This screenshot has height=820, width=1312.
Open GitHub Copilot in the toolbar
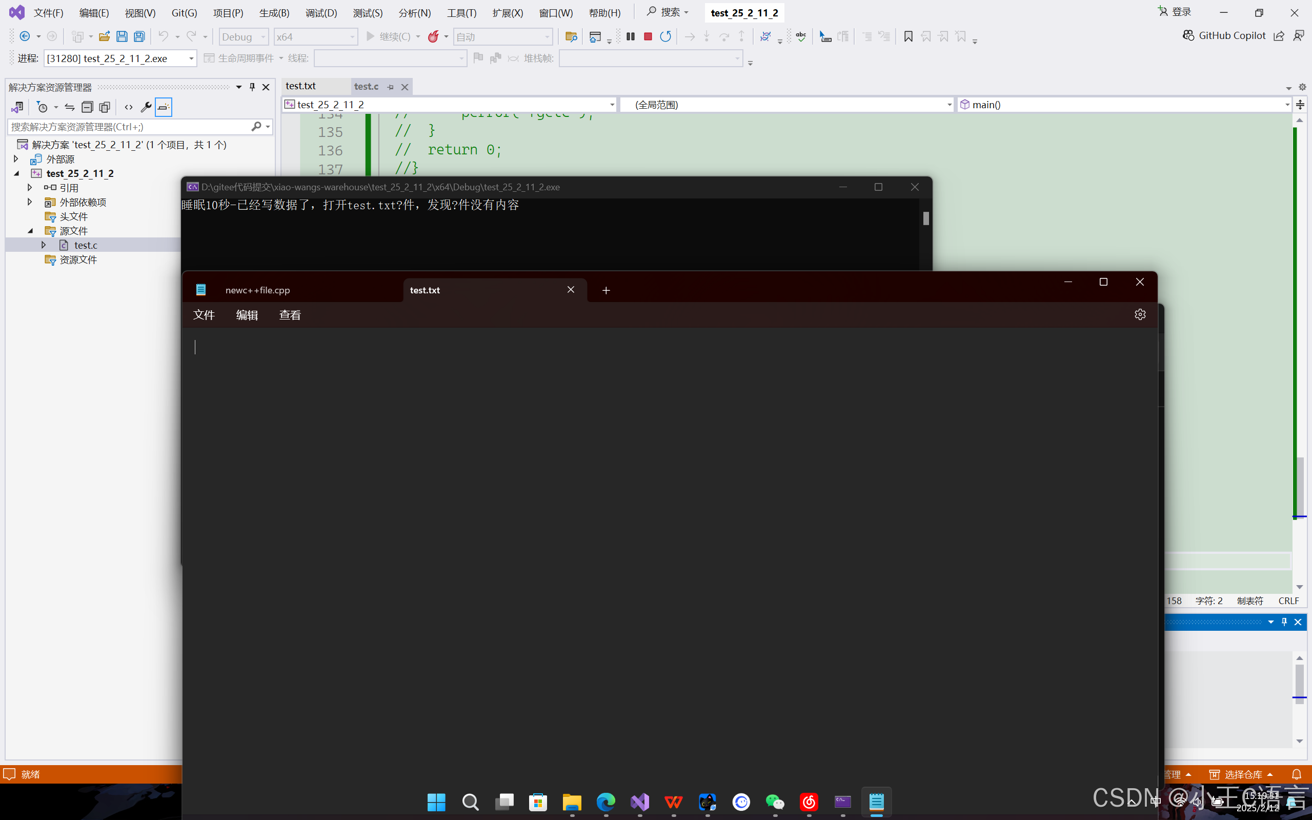pos(1224,35)
